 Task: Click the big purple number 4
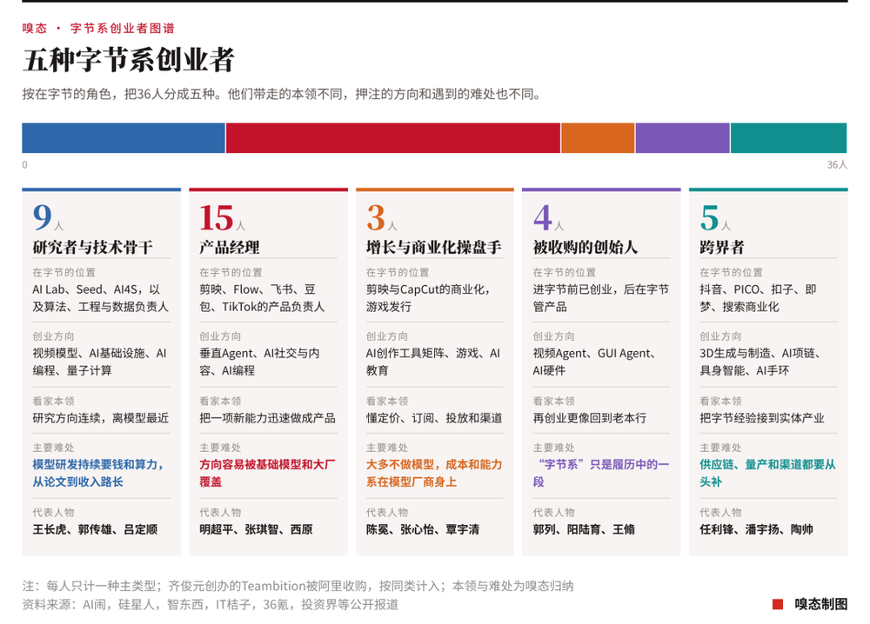543,217
